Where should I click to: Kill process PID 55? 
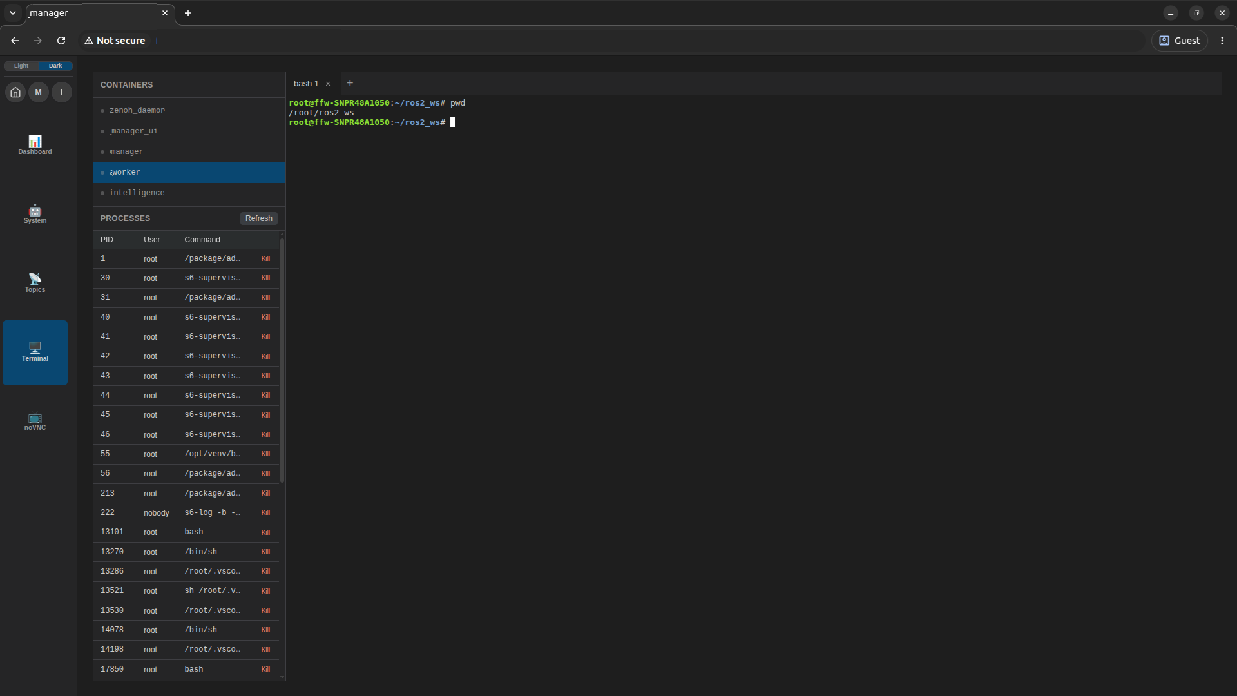pos(265,454)
